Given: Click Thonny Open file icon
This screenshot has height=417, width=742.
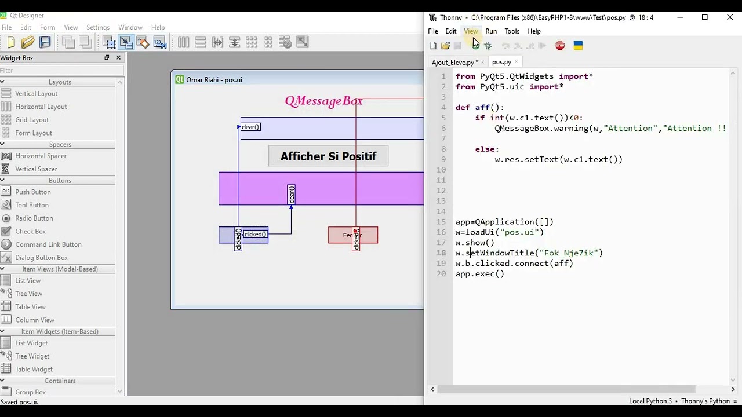Looking at the screenshot, I should (445, 46).
